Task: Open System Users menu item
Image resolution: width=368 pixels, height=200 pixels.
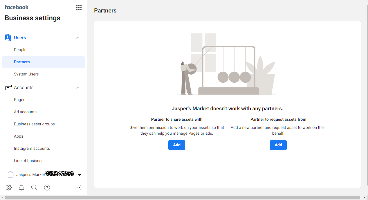Action: point(26,74)
